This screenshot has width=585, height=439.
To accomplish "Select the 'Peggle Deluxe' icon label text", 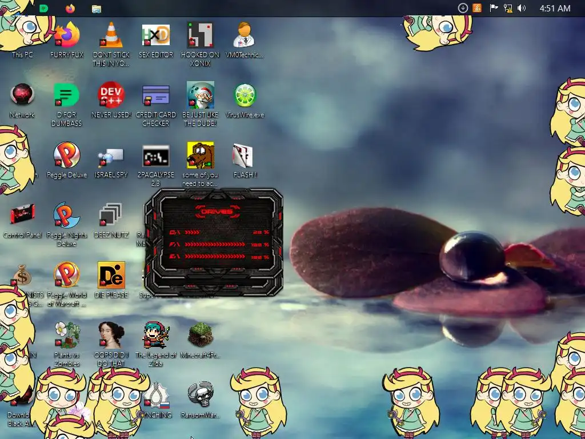I will [67, 175].
